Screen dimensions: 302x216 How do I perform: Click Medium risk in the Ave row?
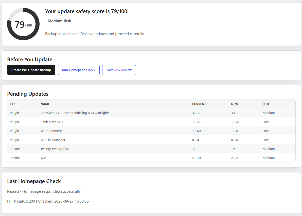269,158
